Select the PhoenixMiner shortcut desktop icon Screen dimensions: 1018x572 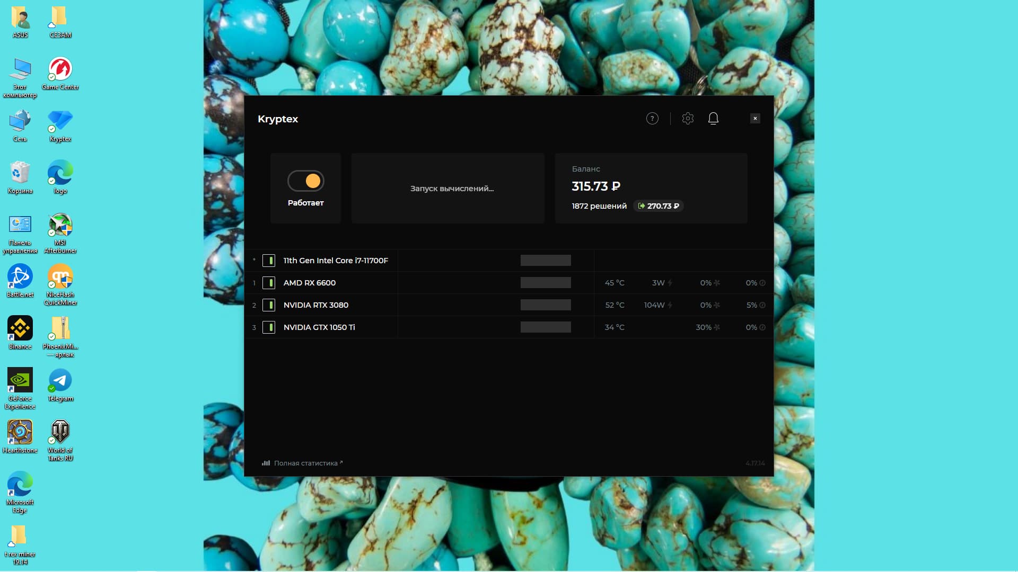(x=60, y=337)
